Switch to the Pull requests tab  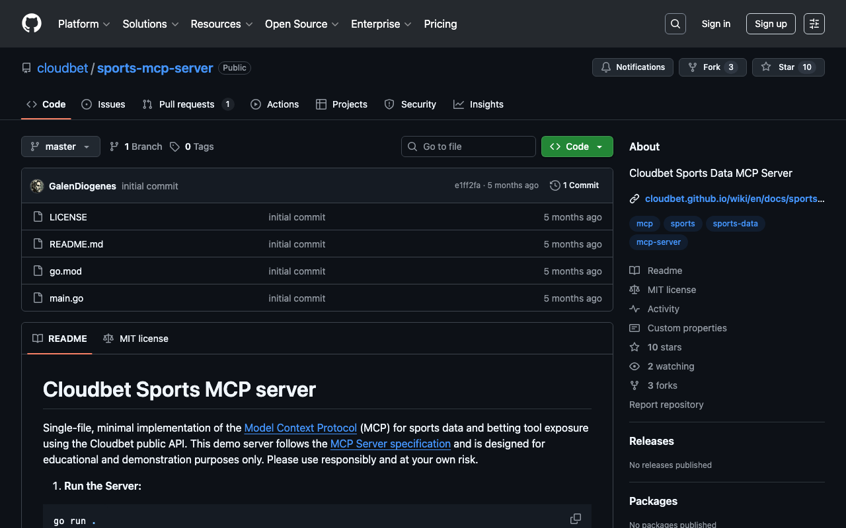click(186, 104)
